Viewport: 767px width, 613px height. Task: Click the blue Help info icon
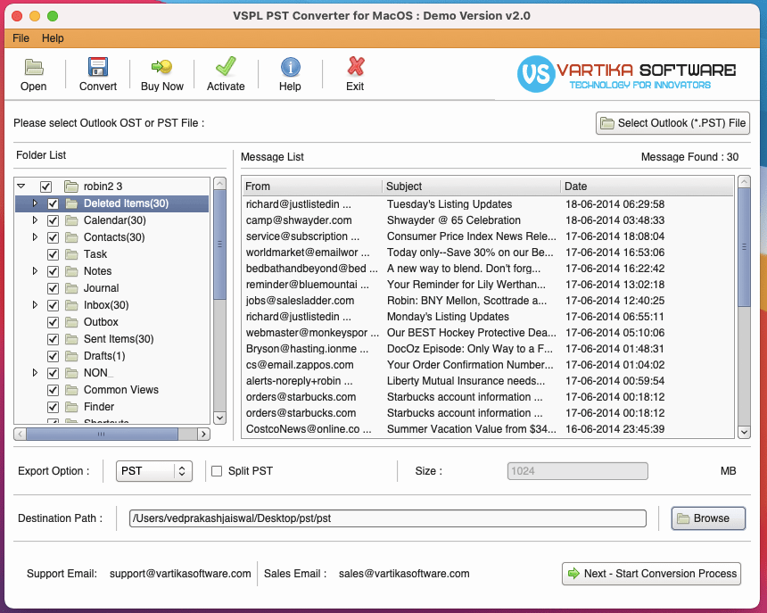pos(290,67)
